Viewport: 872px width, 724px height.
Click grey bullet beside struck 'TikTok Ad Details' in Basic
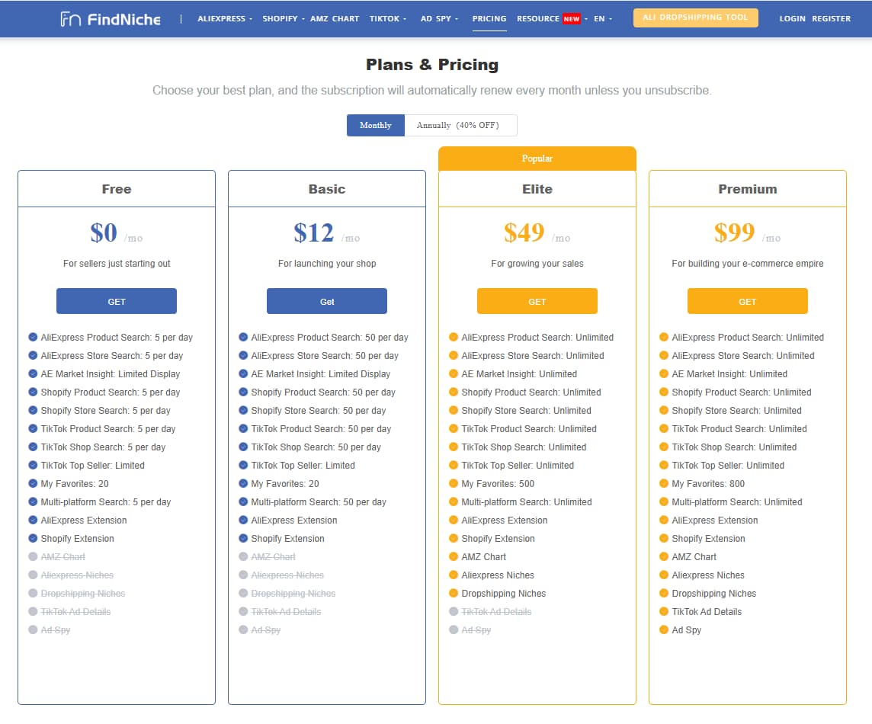coord(243,612)
